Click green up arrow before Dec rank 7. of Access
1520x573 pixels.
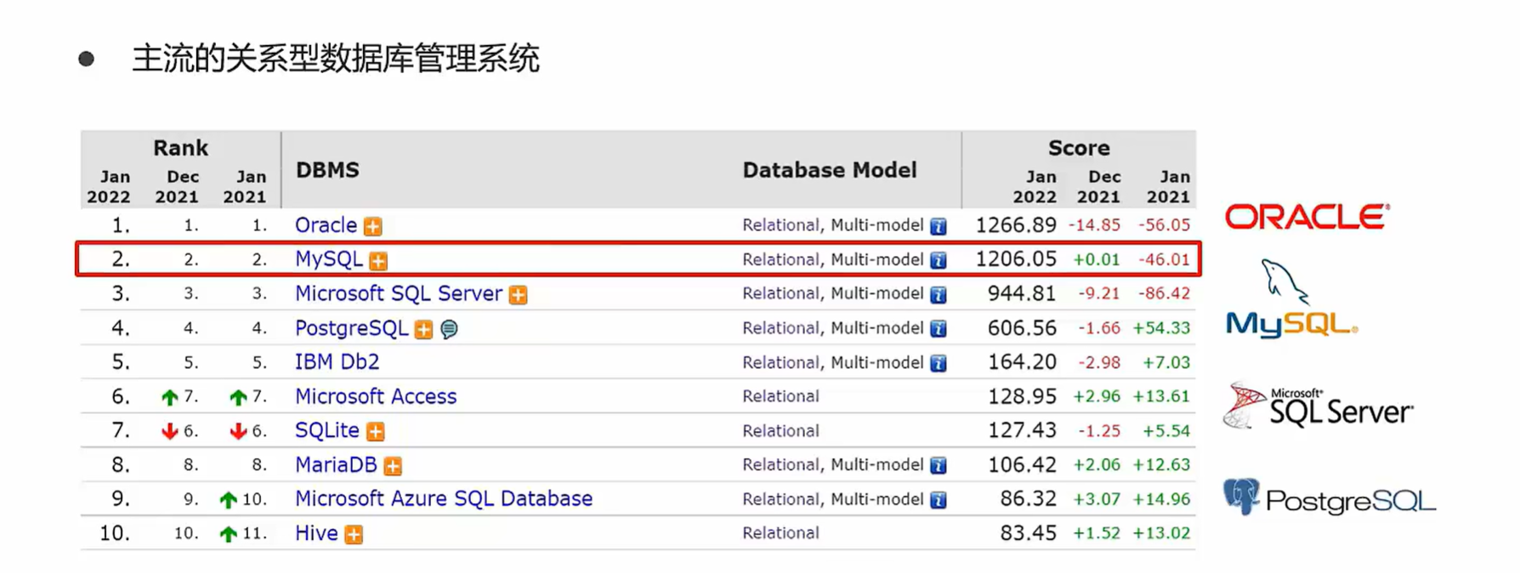point(169,397)
